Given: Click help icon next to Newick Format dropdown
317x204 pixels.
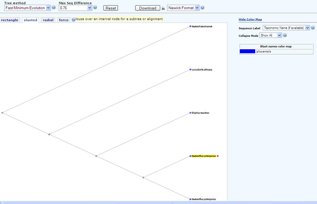Looking at the screenshot, I should [202, 8].
